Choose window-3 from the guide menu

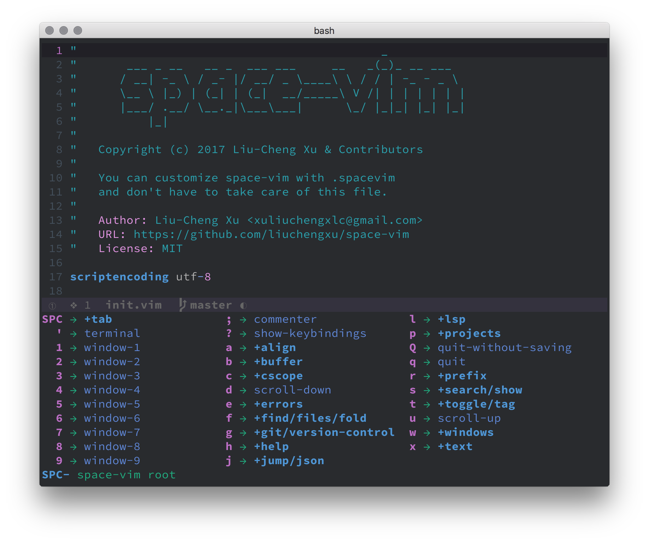tap(112, 375)
